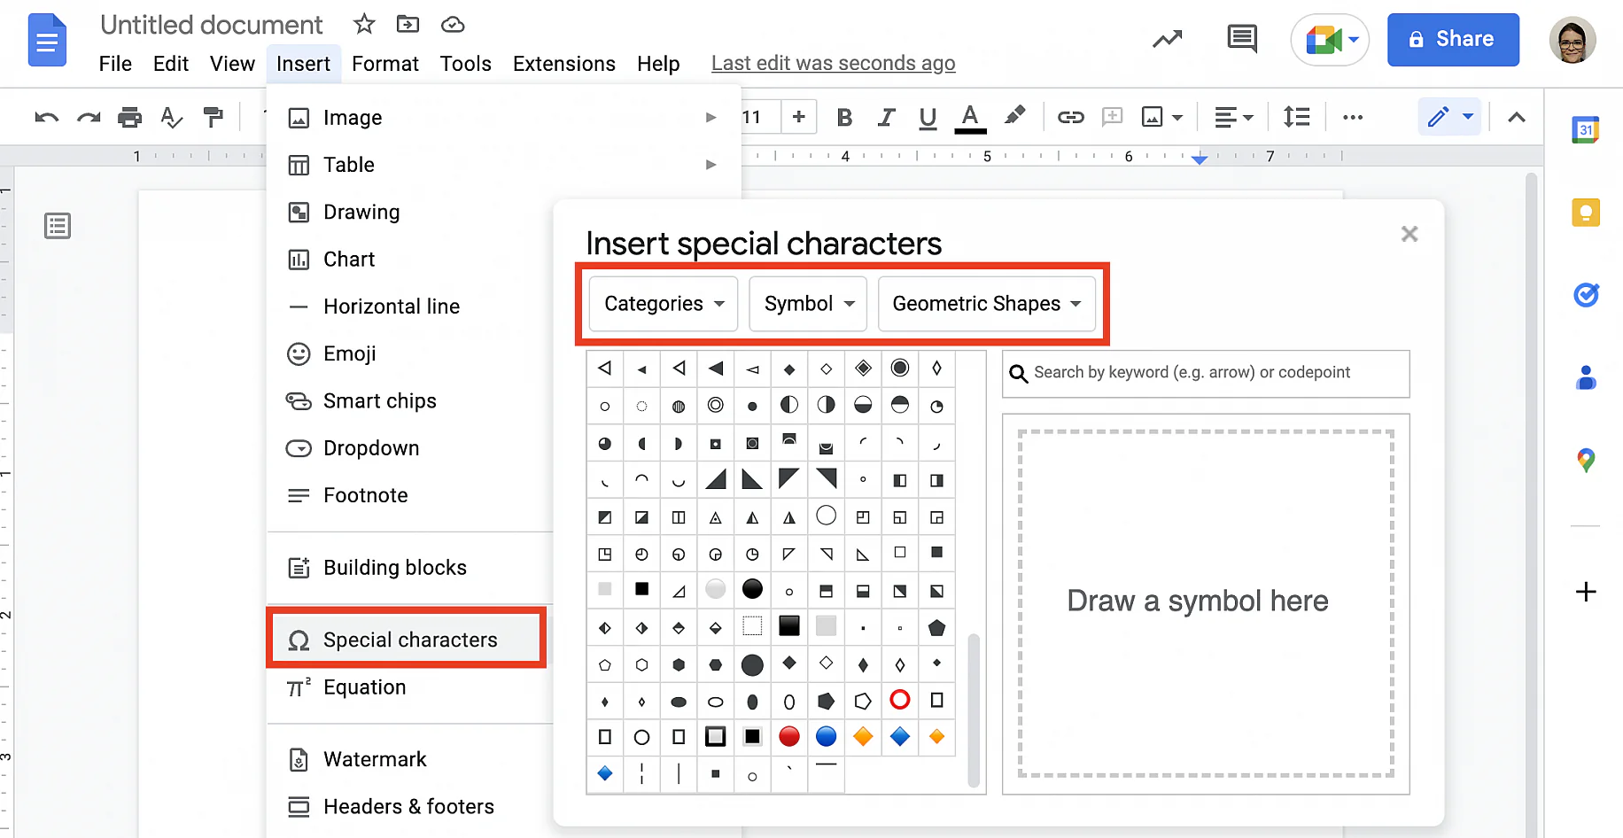Viewport: 1623px width, 838px height.
Task: Select the Paint format roller icon
Action: 213,117
